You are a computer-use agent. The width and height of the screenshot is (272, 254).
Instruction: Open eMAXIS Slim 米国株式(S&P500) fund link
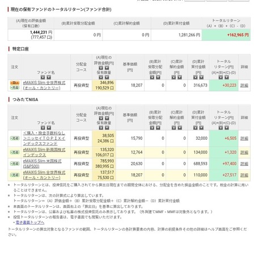pos(42,164)
